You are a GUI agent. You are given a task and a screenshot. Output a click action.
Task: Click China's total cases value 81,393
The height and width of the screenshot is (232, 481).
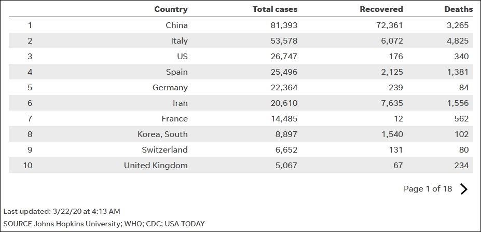(x=284, y=25)
